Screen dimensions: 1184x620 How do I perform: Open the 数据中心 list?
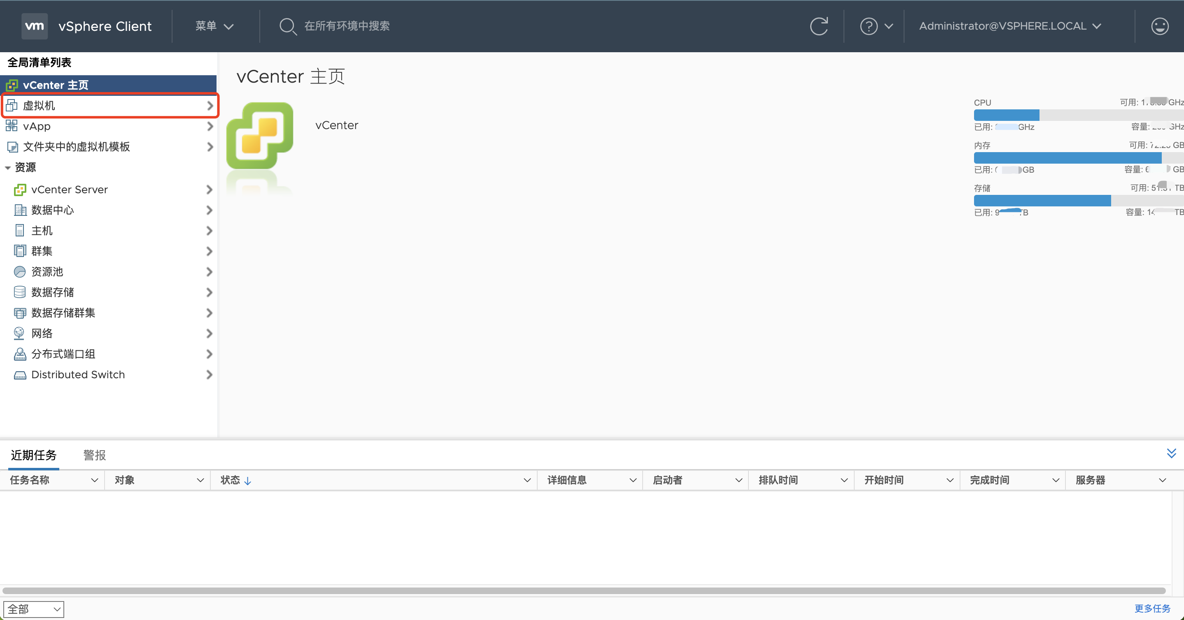[x=108, y=210]
